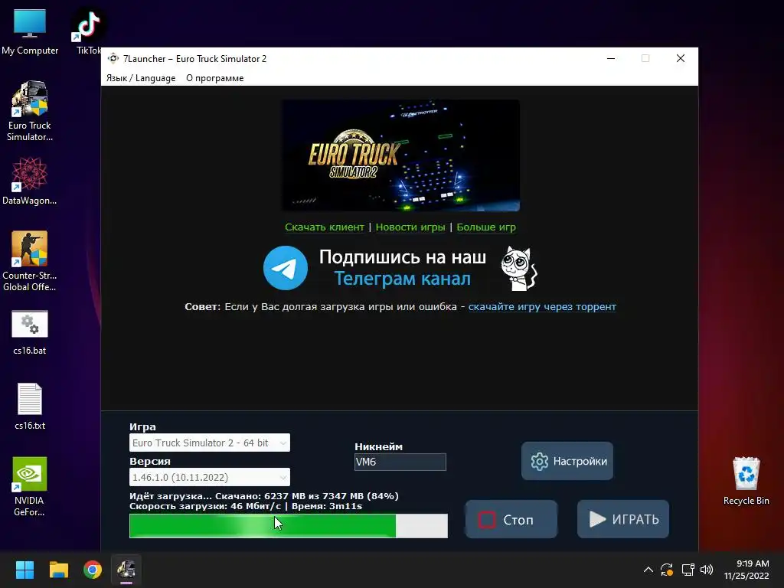Open the clock and date flyout
Image resolution: width=784 pixels, height=588 pixels.
pyautogui.click(x=746, y=570)
